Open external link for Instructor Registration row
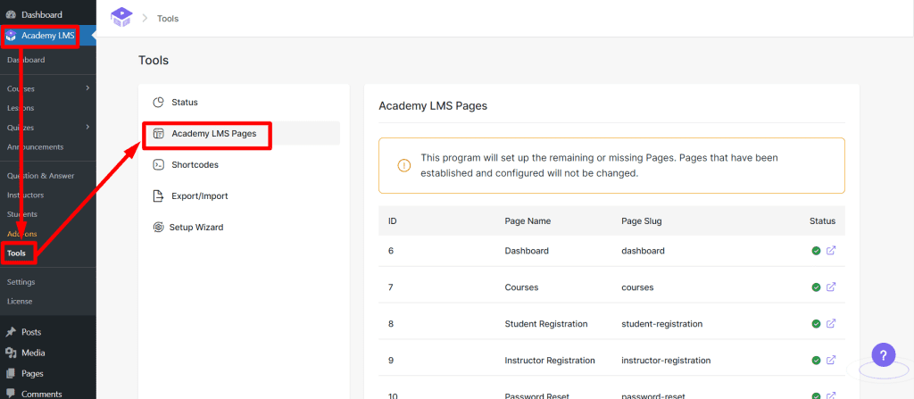 (x=831, y=360)
